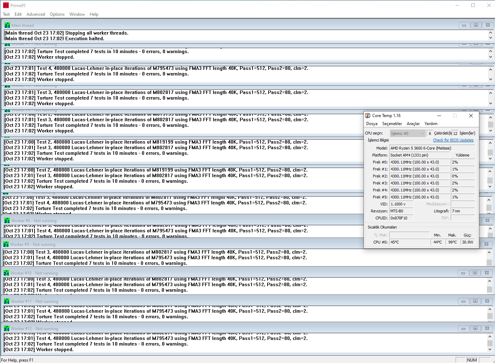Image resolution: width=495 pixels, height=363 pixels.
Task: Close the Worker #11 child window
Action: coord(487,301)
